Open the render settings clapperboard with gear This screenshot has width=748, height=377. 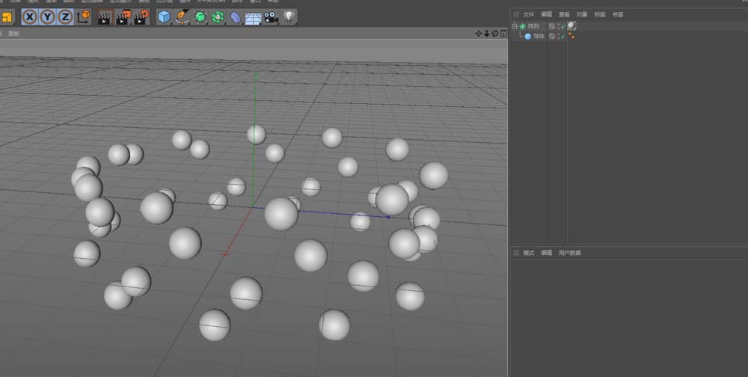(141, 17)
